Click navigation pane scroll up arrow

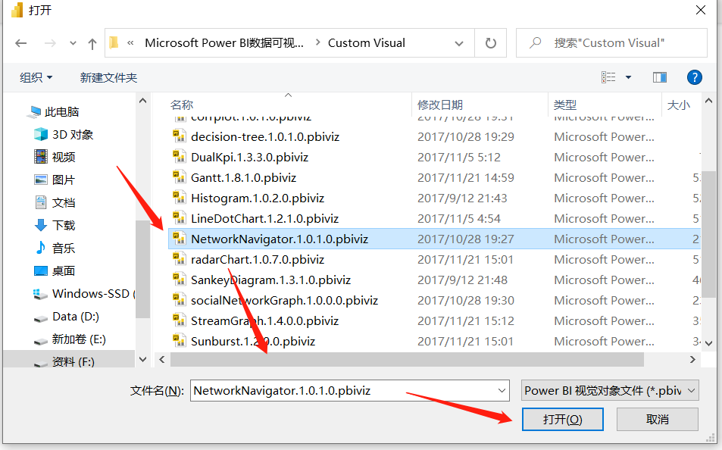pos(142,101)
